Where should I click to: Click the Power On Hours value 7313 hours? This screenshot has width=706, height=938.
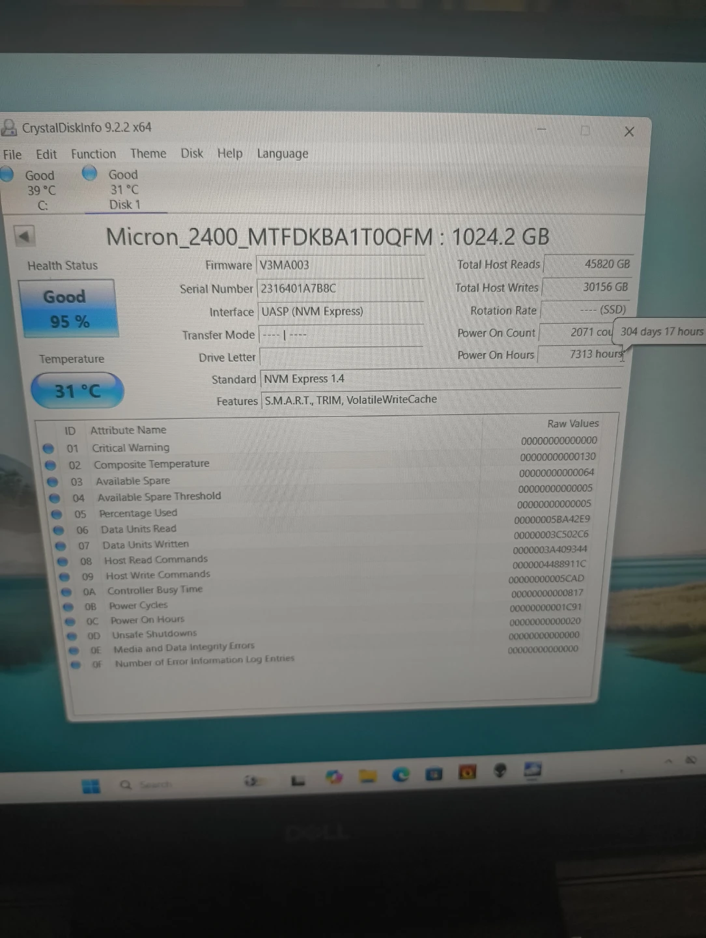click(581, 354)
